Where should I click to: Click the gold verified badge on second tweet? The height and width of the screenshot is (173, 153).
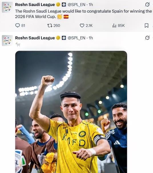click(58, 38)
